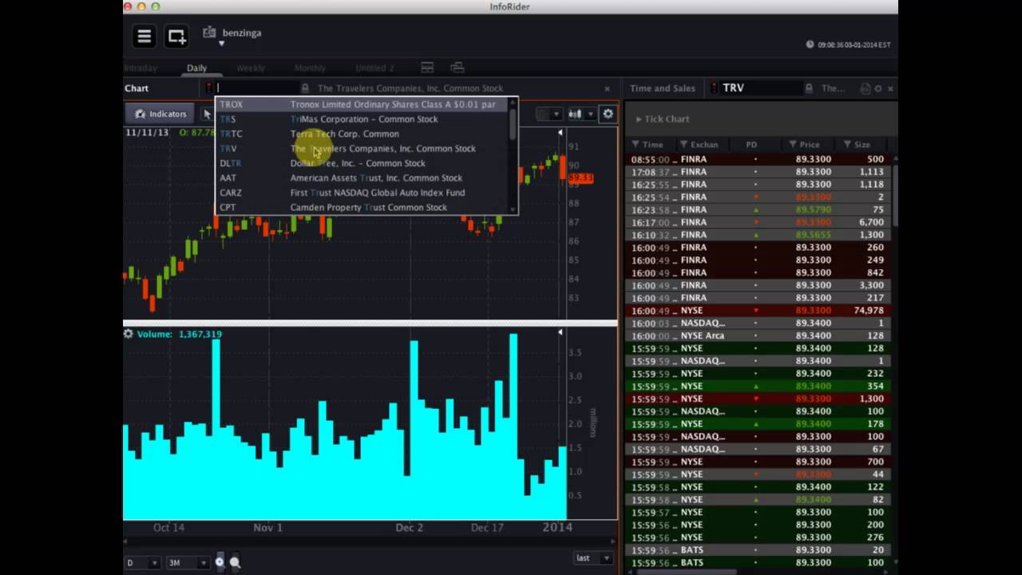This screenshot has width=1022, height=575.
Task: Click the 16:00:00 NYSE Arca row
Action: [759, 335]
